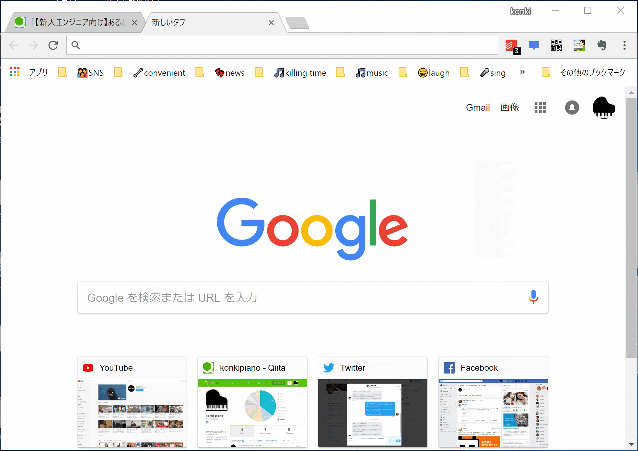Click the Google logo
638x451 pixels.
coord(312,229)
